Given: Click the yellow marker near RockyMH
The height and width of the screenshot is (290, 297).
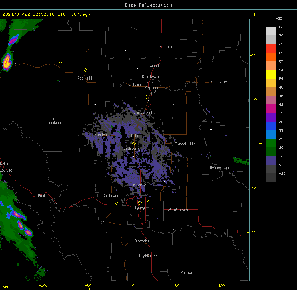Looking at the screenshot, I should pyautogui.click(x=86, y=70).
